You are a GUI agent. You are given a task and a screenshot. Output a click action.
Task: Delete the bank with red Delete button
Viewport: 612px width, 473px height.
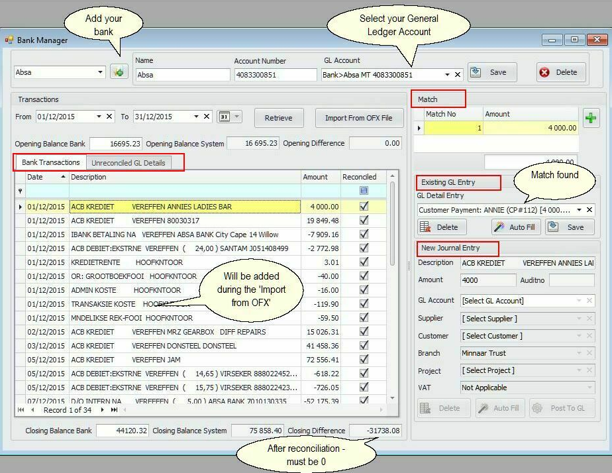click(561, 72)
